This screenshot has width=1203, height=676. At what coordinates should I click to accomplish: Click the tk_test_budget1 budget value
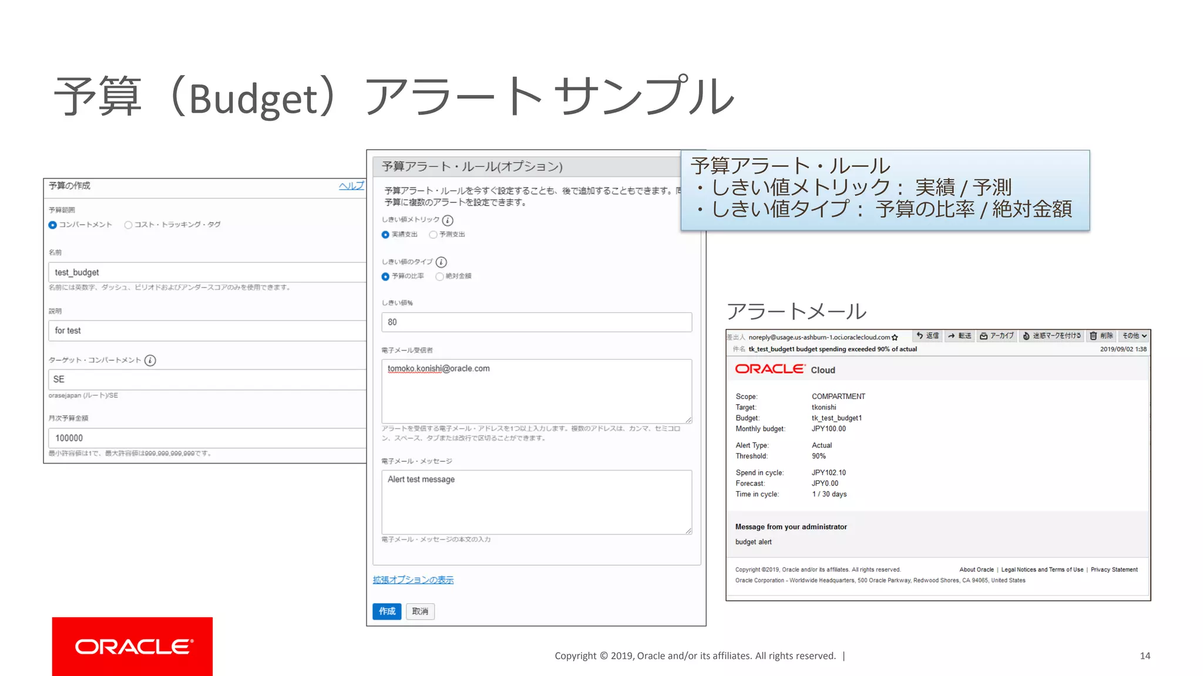pos(837,418)
